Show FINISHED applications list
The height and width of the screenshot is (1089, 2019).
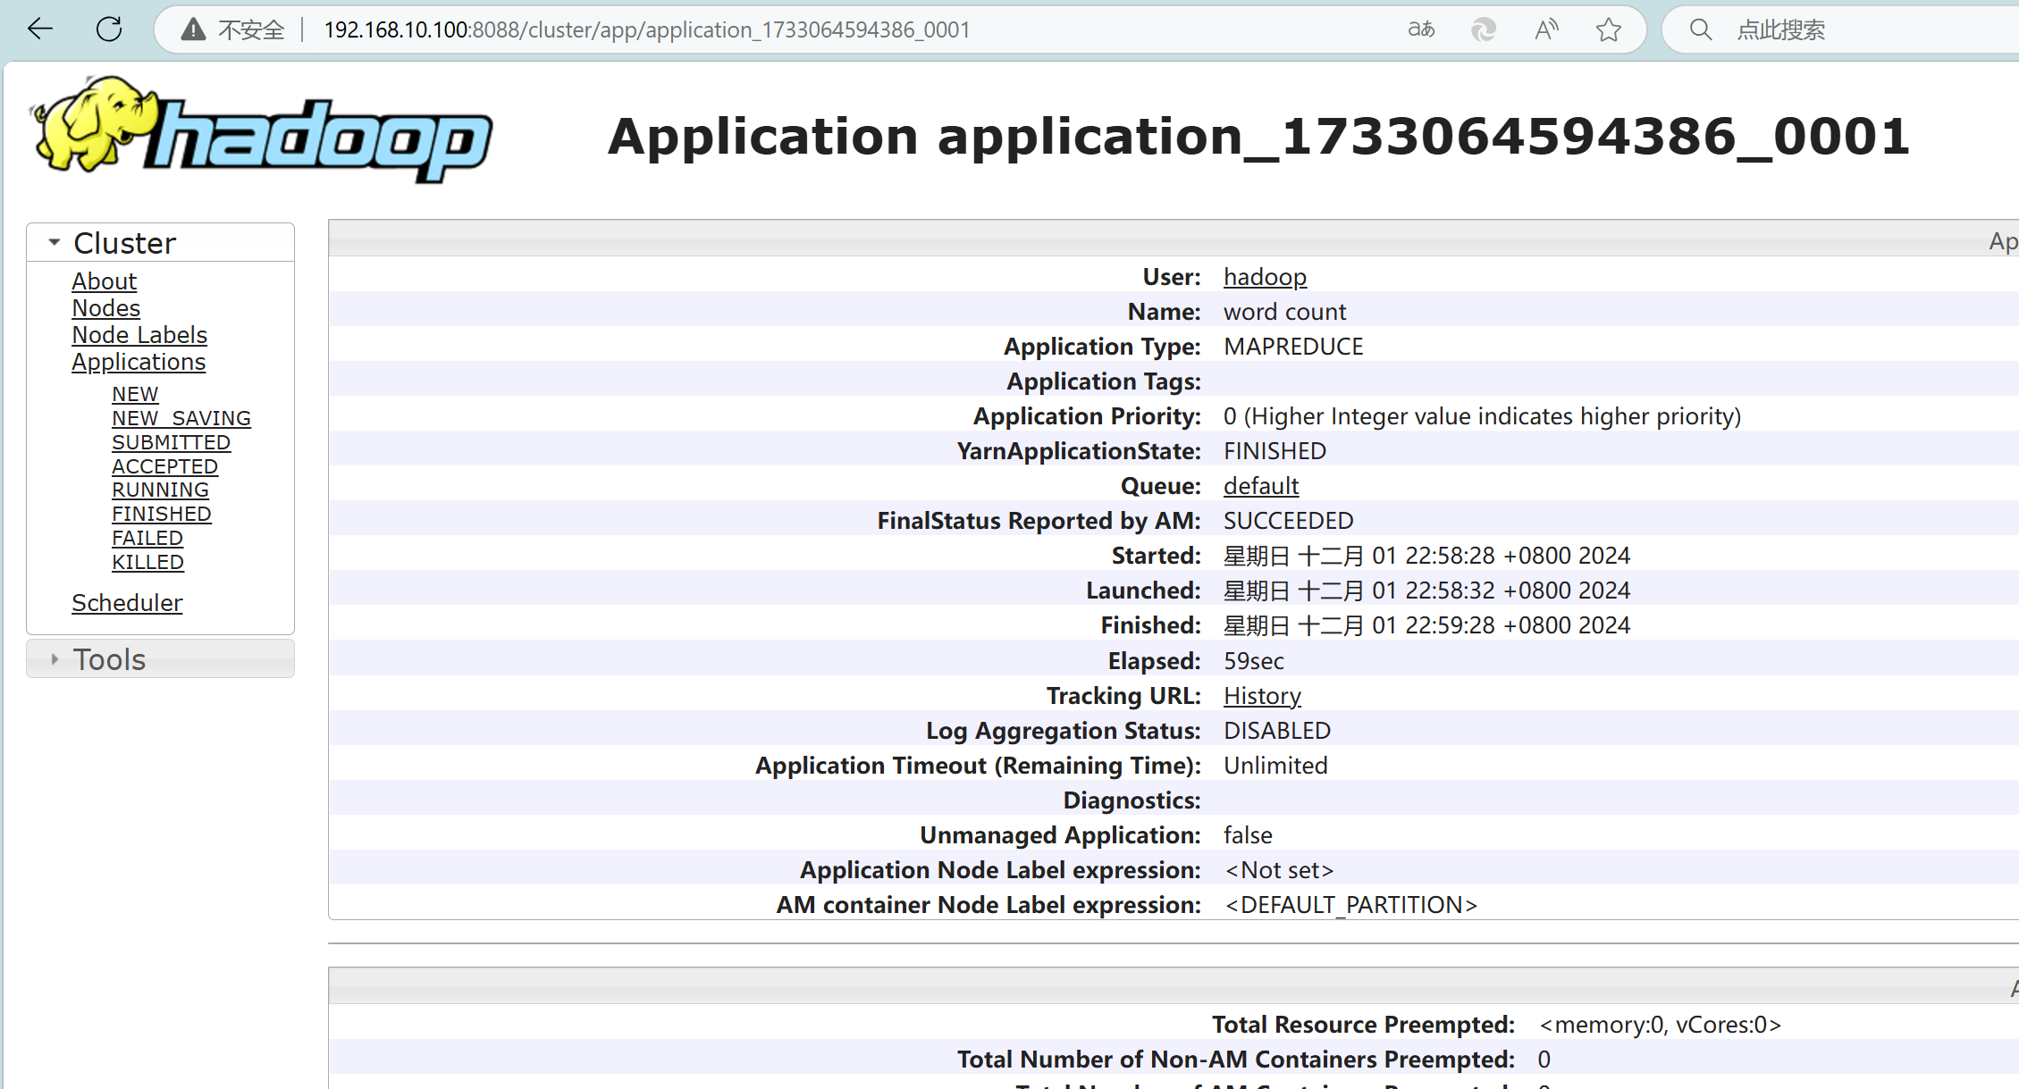click(x=161, y=515)
